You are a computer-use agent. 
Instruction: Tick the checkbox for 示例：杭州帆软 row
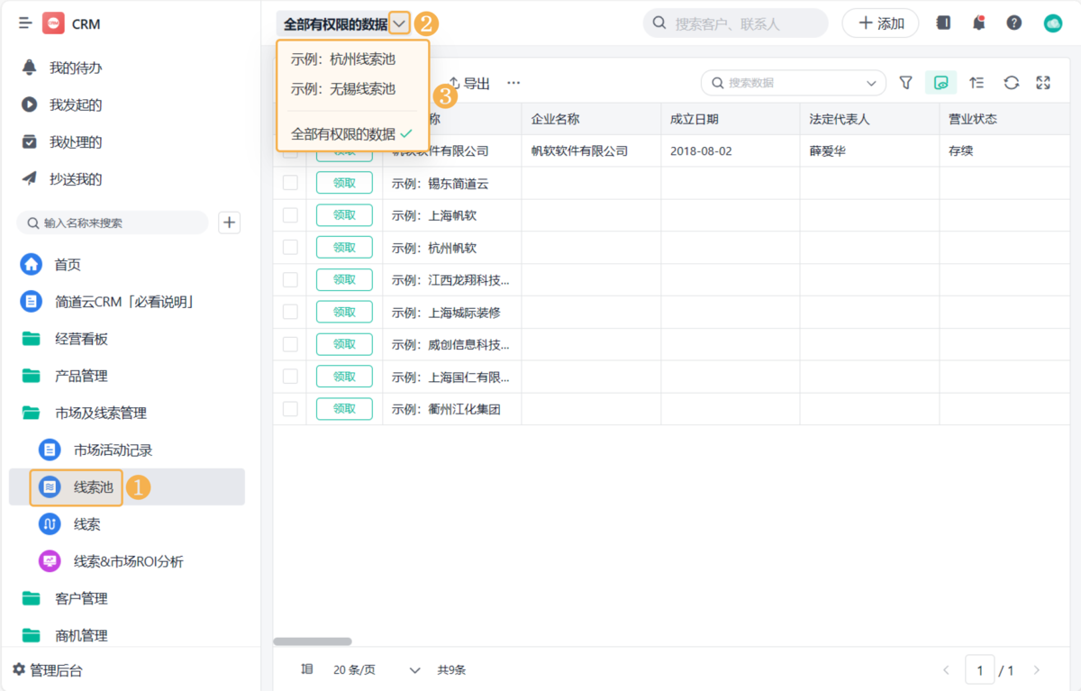click(x=290, y=248)
